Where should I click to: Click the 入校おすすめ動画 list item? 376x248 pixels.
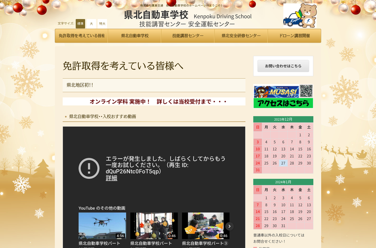[103, 116]
